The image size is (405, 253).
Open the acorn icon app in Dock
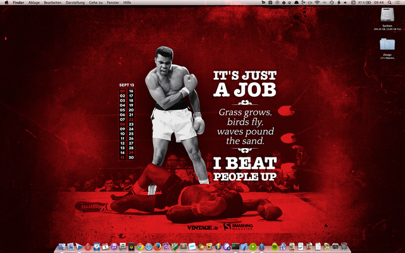click(x=201, y=247)
